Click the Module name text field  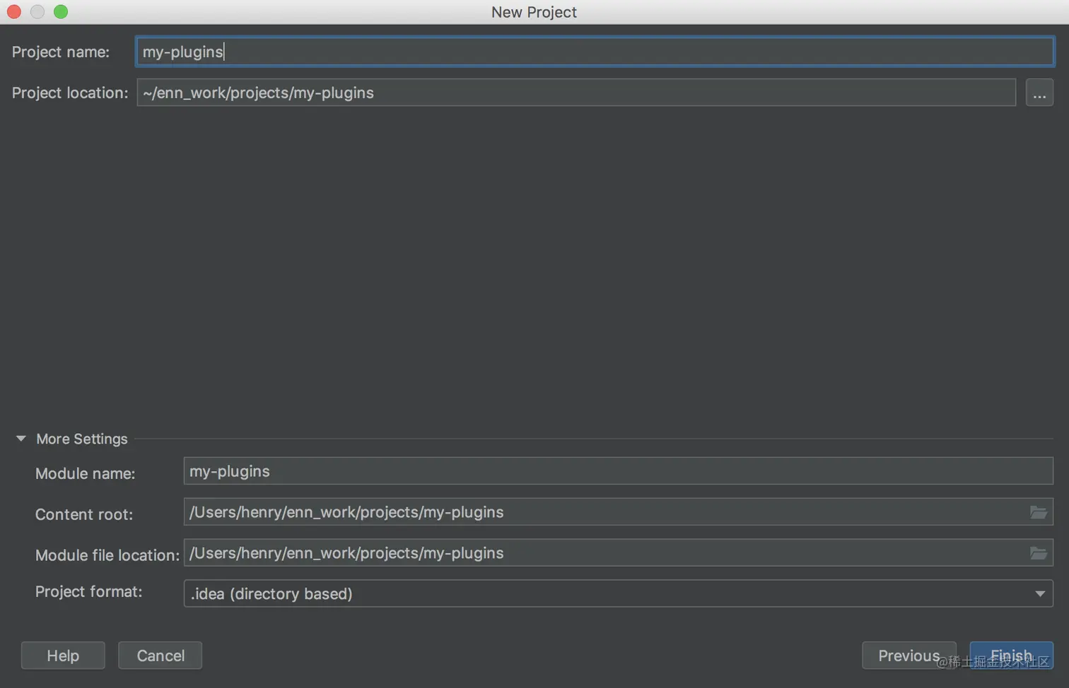click(618, 471)
